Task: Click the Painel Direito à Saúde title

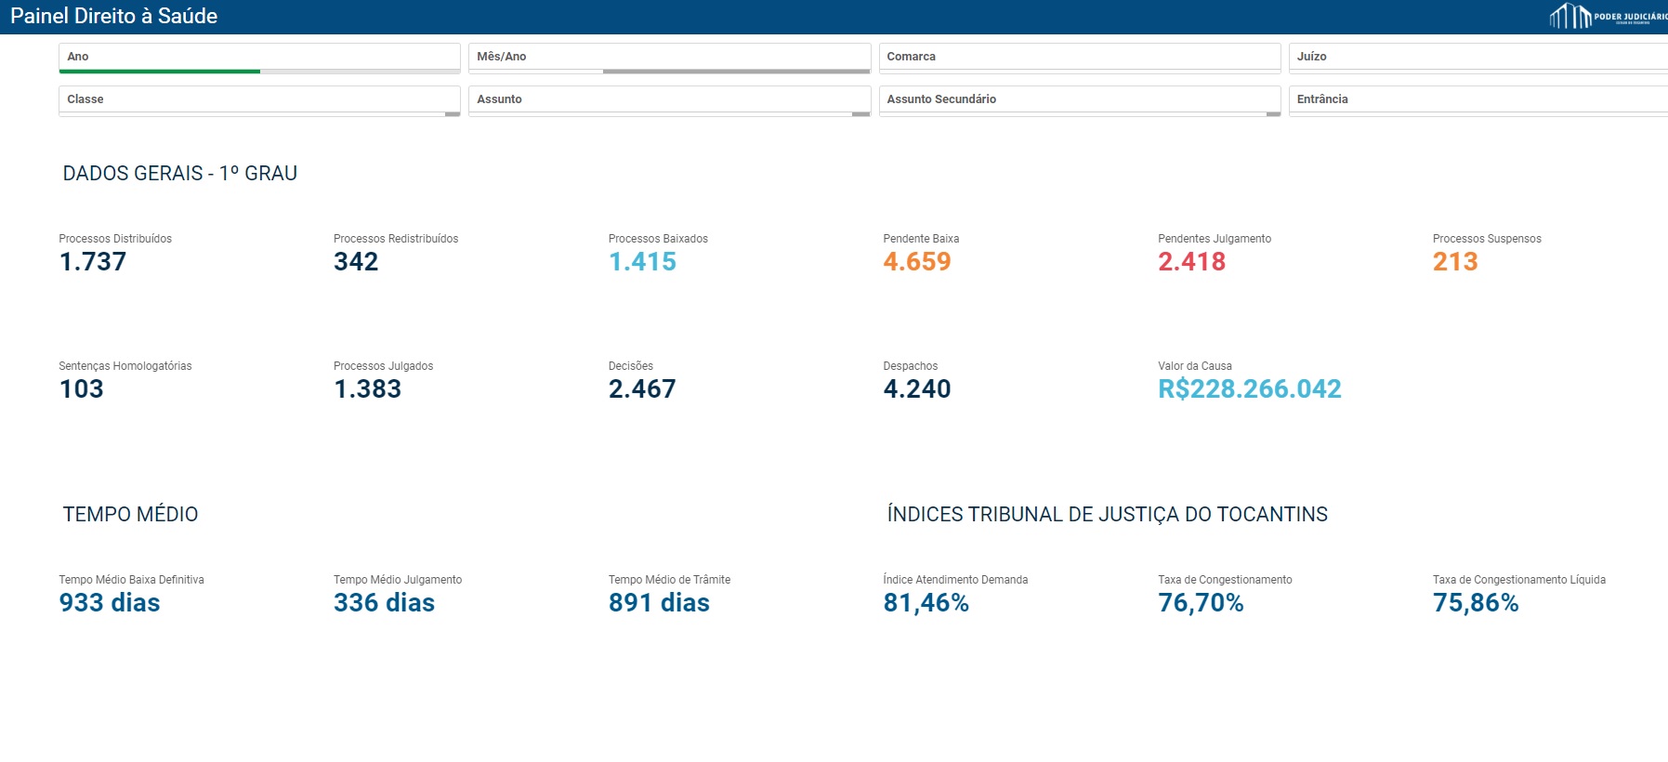Action: (x=114, y=17)
